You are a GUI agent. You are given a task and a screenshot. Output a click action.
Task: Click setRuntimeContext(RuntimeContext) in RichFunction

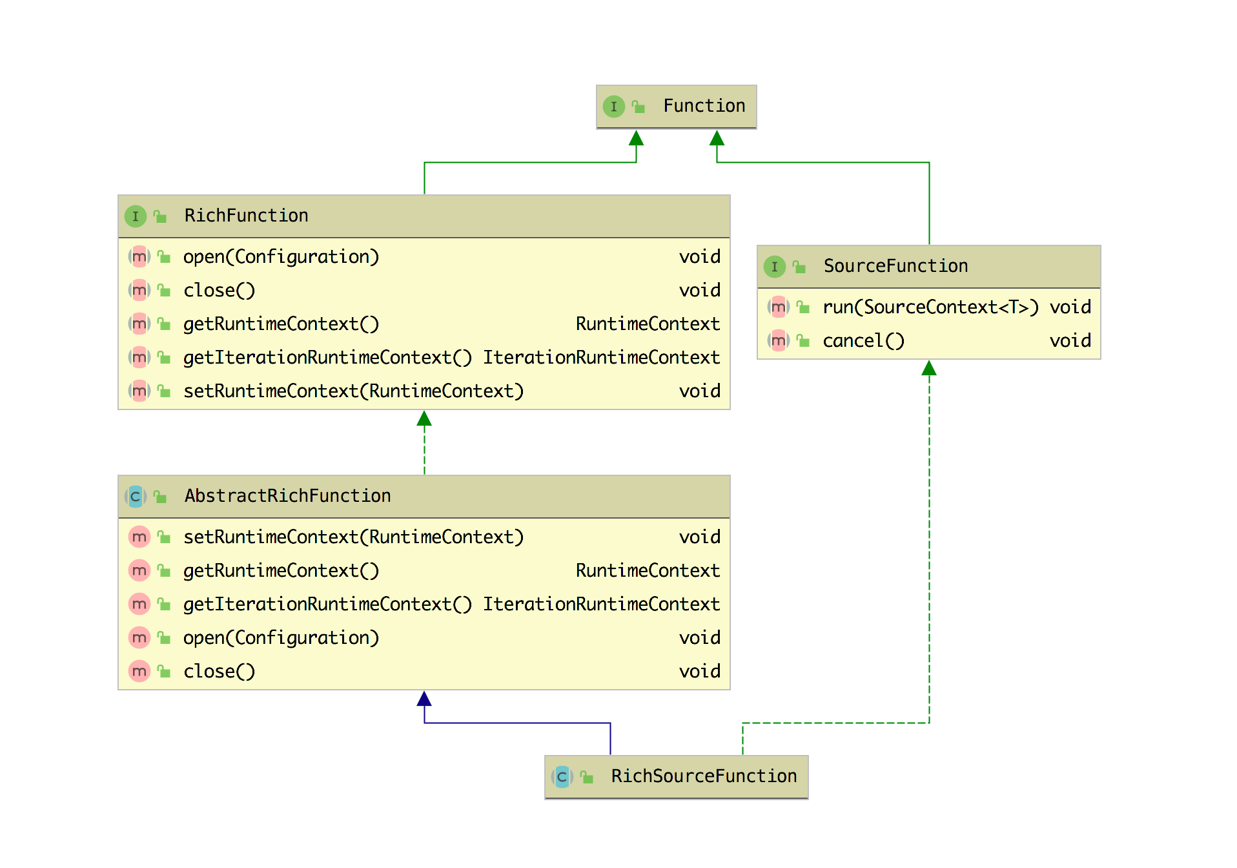(x=353, y=391)
